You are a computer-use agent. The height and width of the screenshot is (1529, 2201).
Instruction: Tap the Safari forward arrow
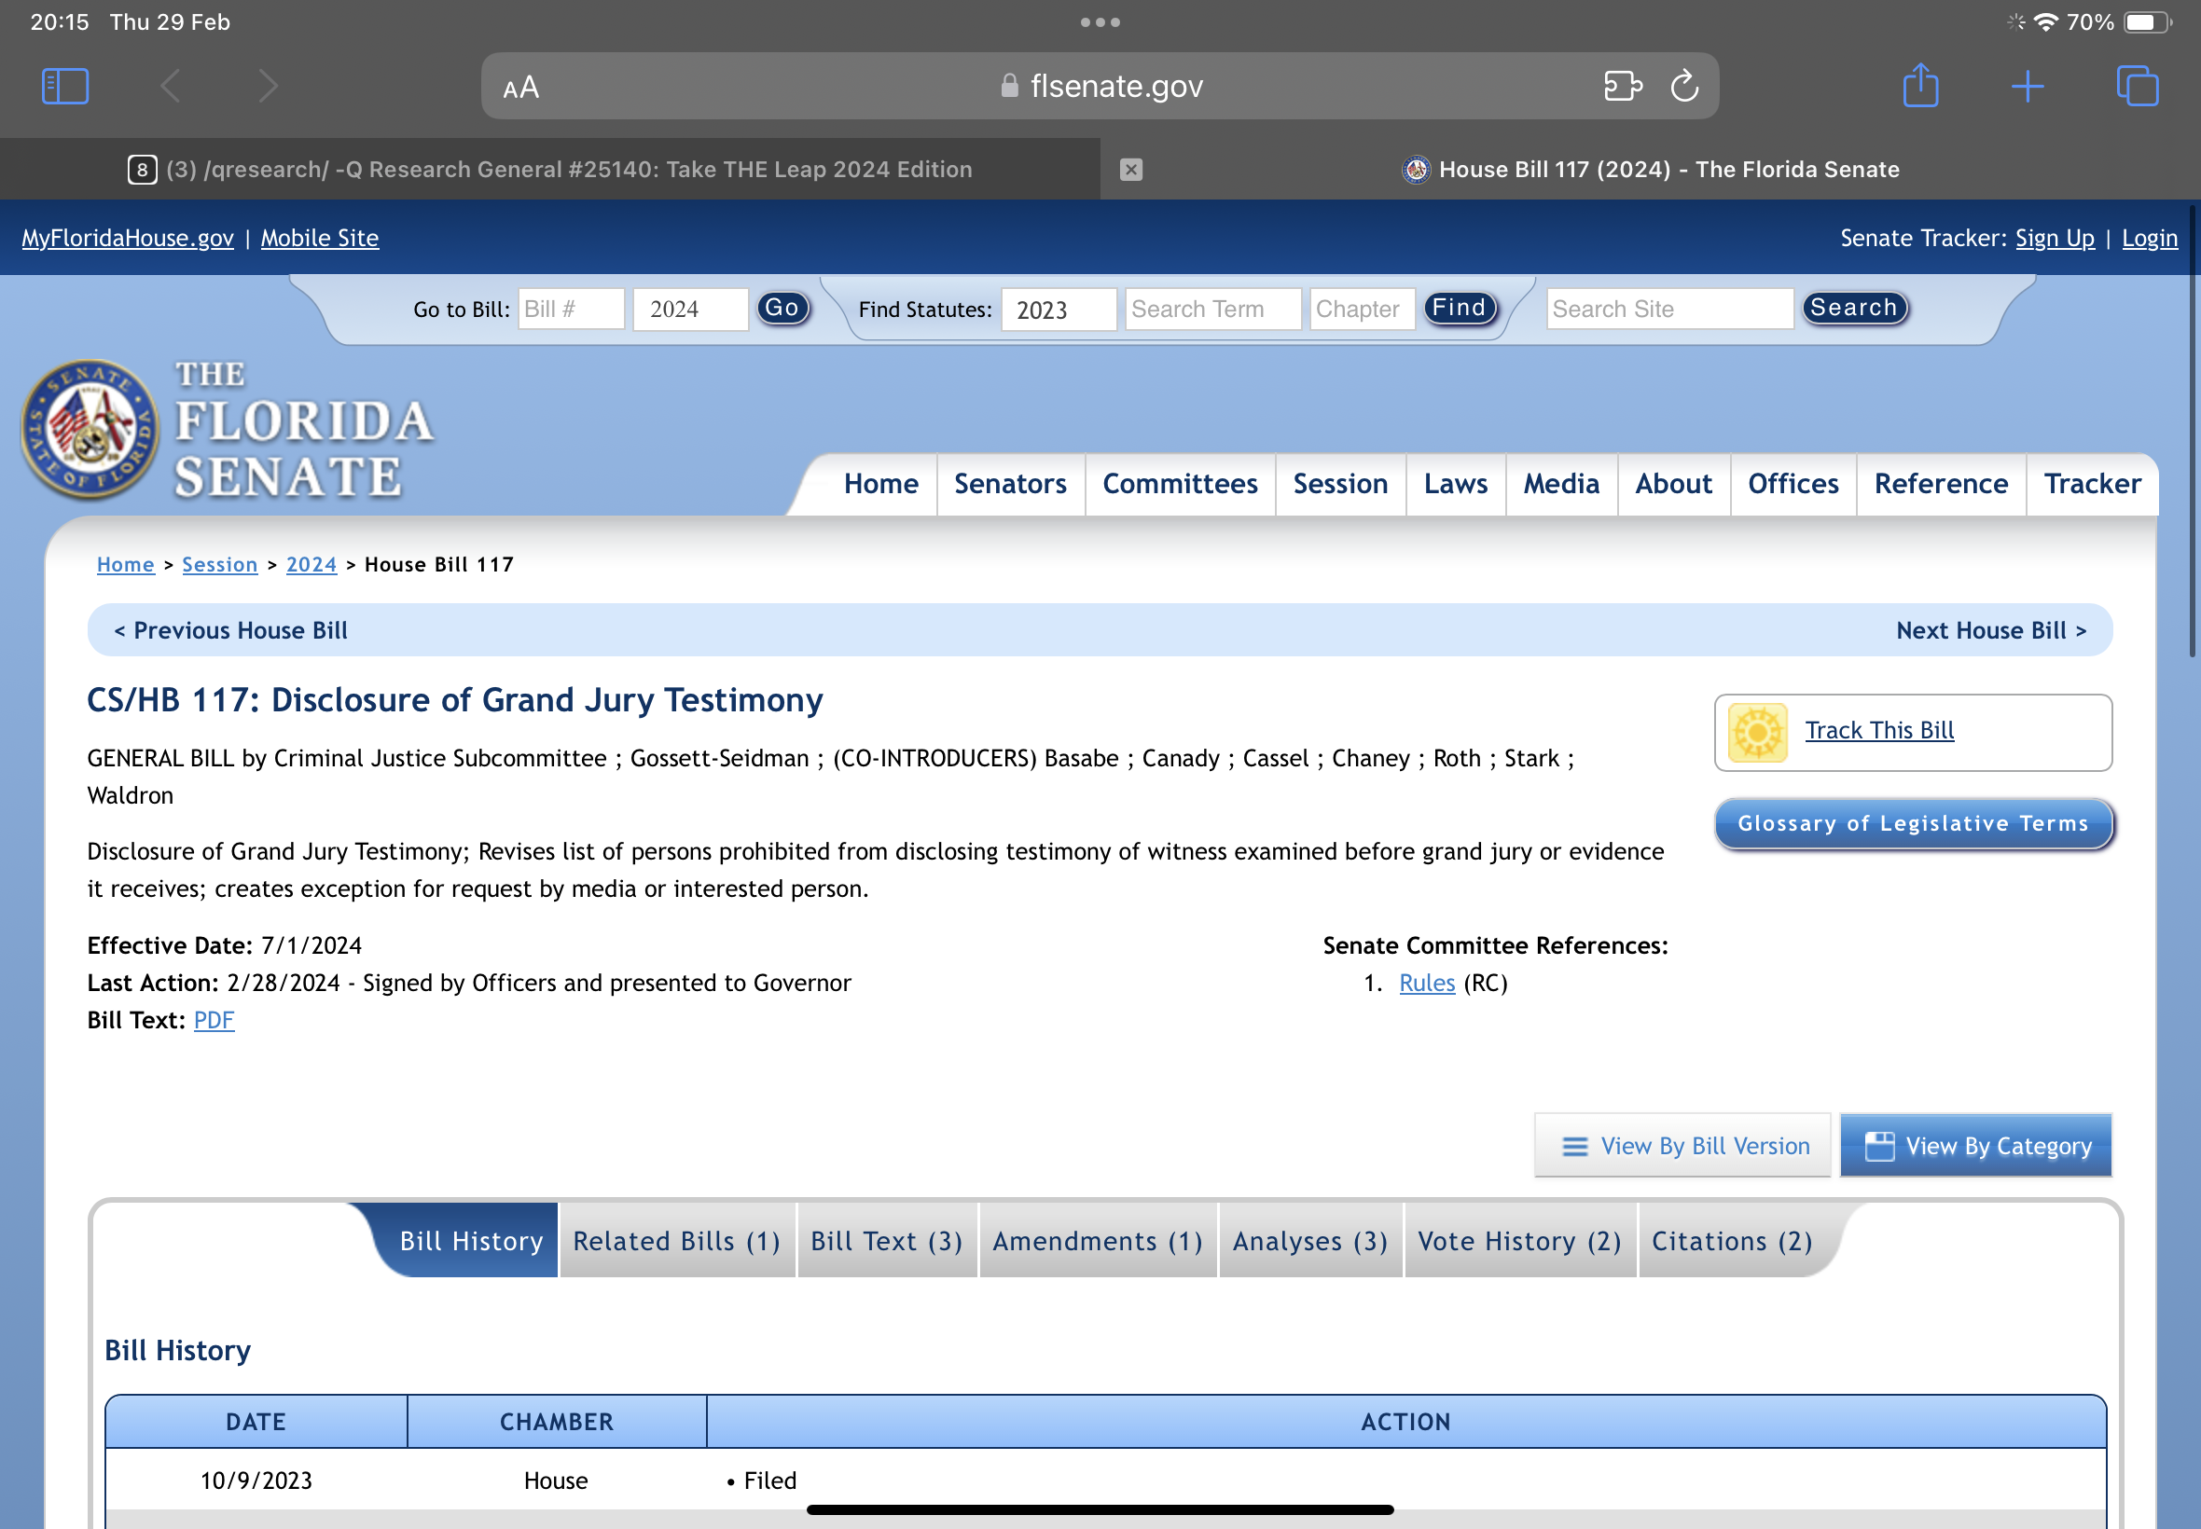pyautogui.click(x=269, y=86)
